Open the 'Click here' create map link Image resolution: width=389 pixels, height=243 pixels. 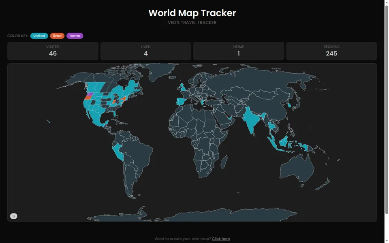click(221, 239)
